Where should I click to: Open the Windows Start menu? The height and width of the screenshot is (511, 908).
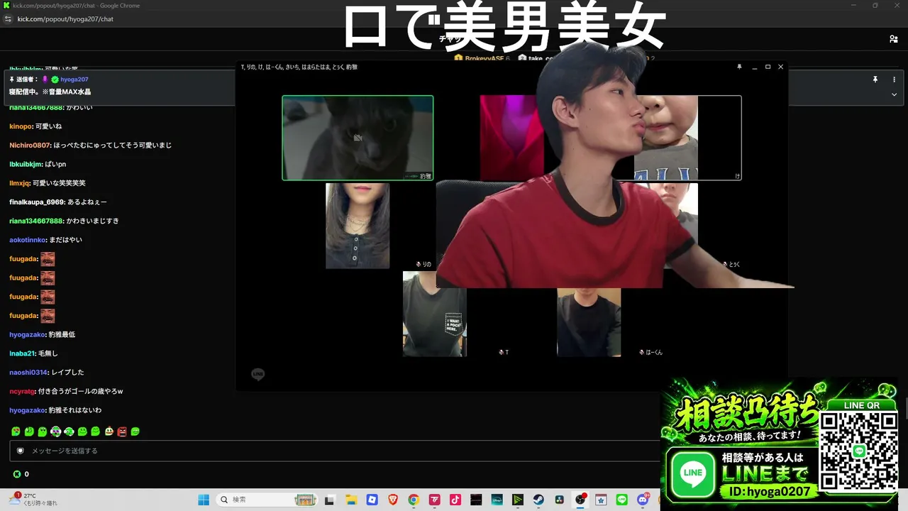click(x=203, y=500)
